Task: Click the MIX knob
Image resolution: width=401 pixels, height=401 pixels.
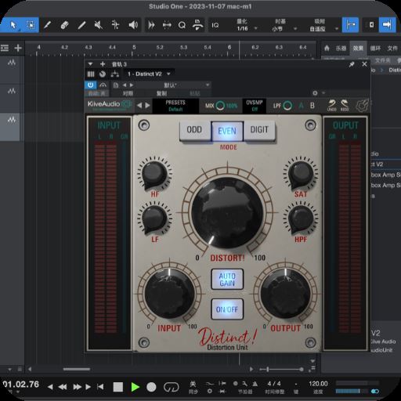Action: [220, 106]
